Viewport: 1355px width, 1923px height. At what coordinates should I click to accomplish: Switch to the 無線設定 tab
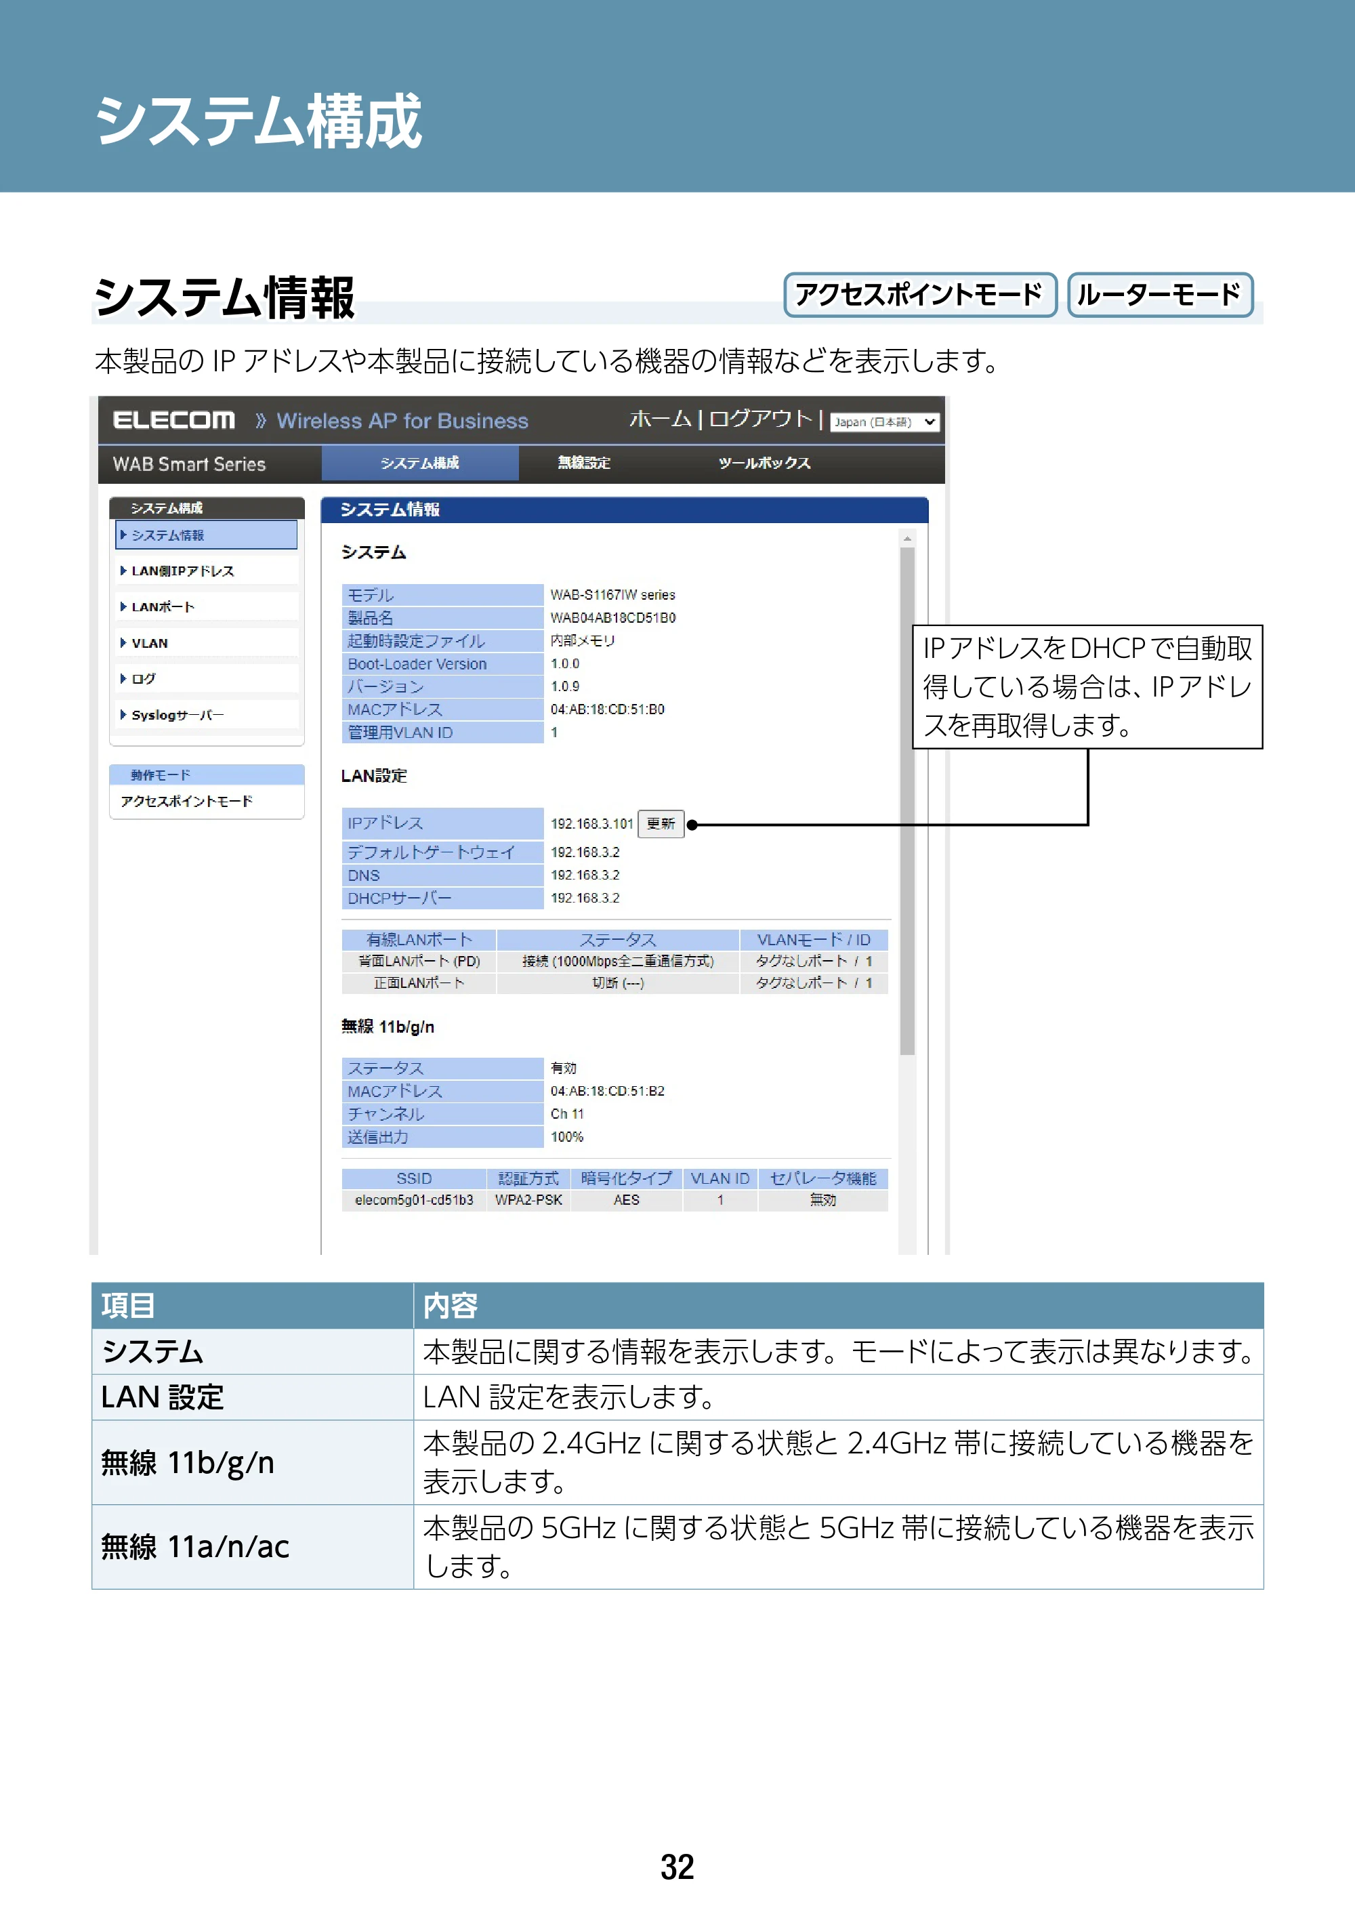[x=584, y=463]
